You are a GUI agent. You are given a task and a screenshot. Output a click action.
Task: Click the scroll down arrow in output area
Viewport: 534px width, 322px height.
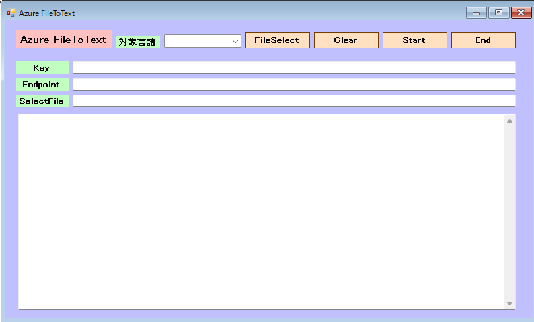(x=509, y=303)
